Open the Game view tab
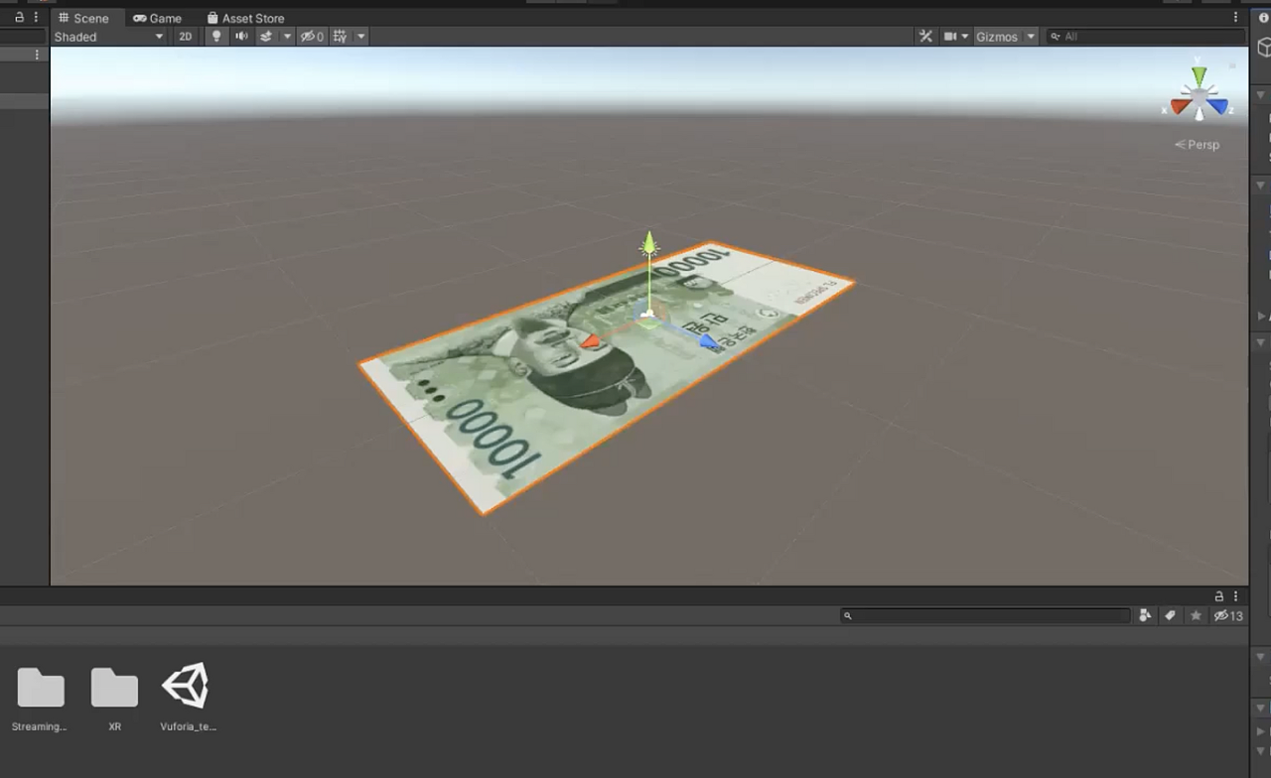The height and width of the screenshot is (778, 1271). (157, 18)
